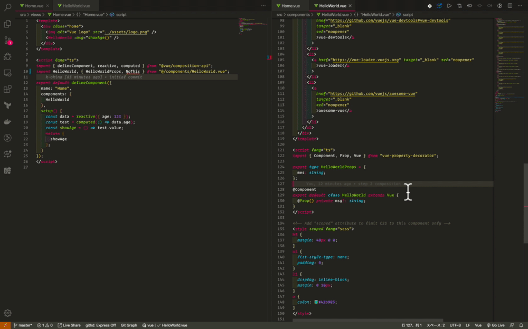
Task: Open the Search view in activity bar
Action: click(7, 7)
